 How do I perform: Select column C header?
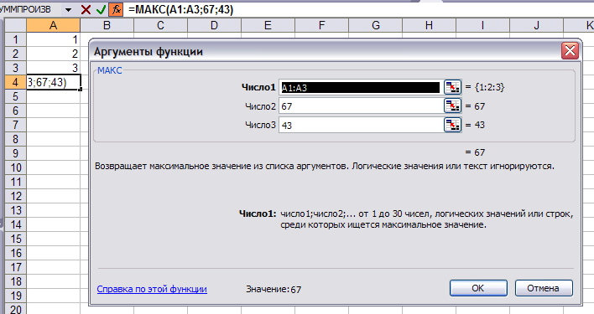click(x=160, y=25)
